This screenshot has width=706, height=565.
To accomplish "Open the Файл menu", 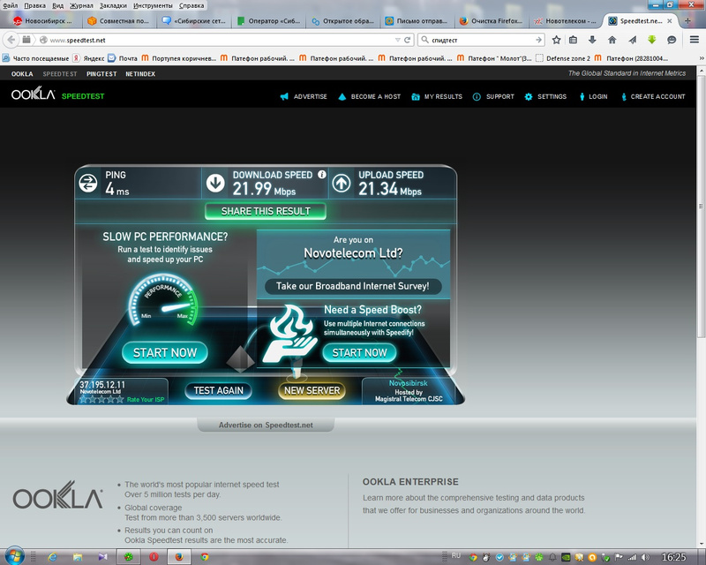I will pyautogui.click(x=10, y=5).
